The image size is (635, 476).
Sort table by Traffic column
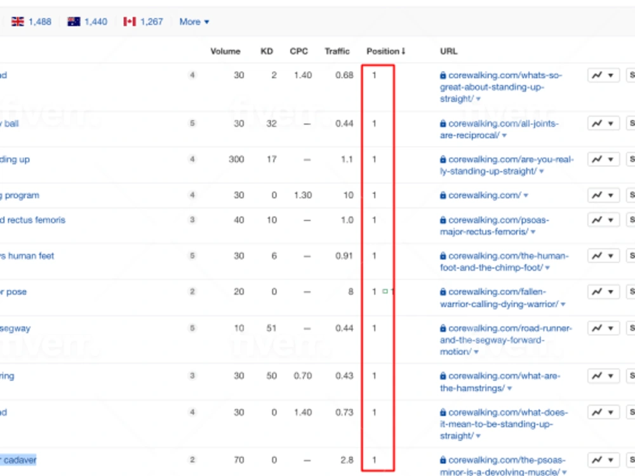(x=337, y=51)
